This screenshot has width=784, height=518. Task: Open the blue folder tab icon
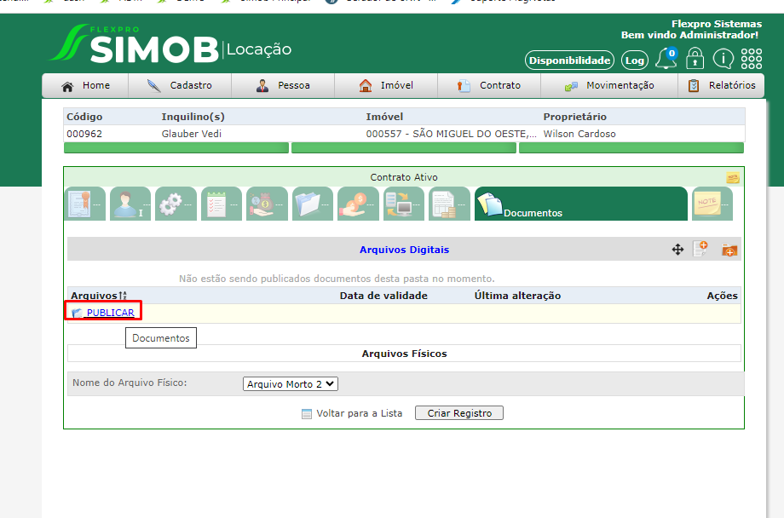coord(313,204)
